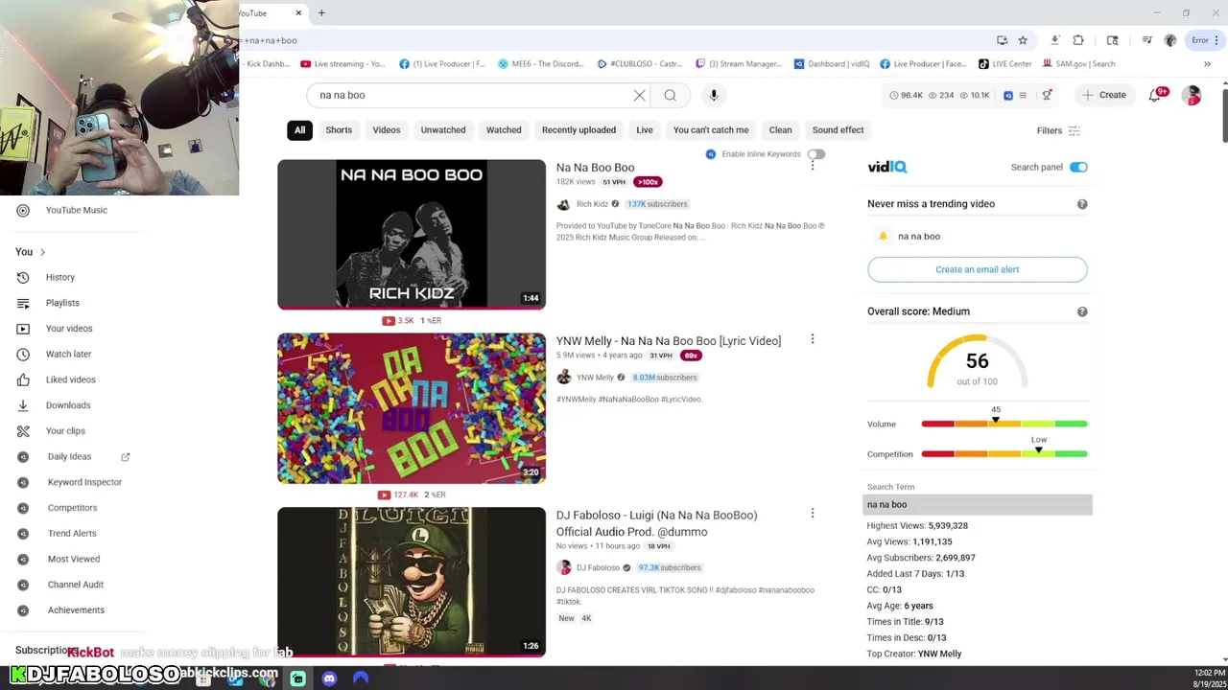Screen dimensions: 1228x690
Task: Select the Recently uploaded filter chip
Action: [579, 130]
